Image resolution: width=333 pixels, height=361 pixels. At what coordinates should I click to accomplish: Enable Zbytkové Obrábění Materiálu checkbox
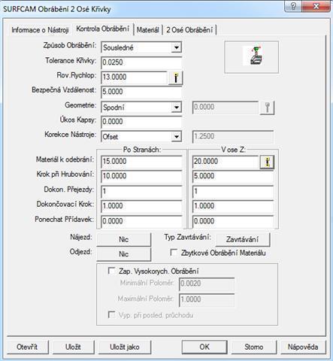(x=174, y=253)
